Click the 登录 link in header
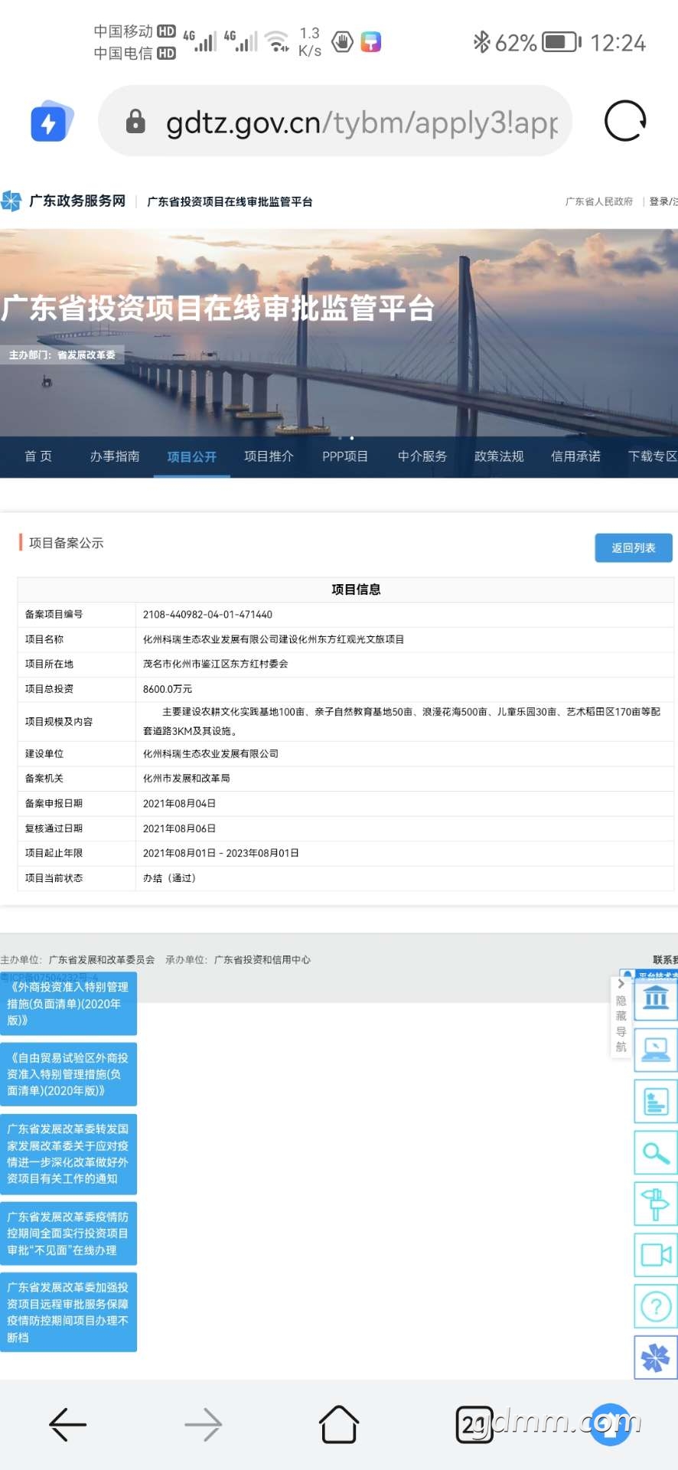The image size is (678, 1470). click(x=659, y=201)
